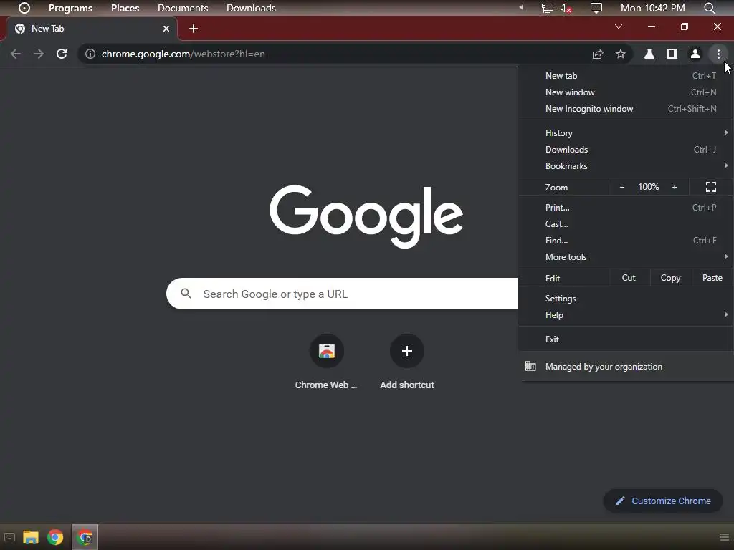
Task: Open the Programs menu in top panel
Action: coord(71,8)
